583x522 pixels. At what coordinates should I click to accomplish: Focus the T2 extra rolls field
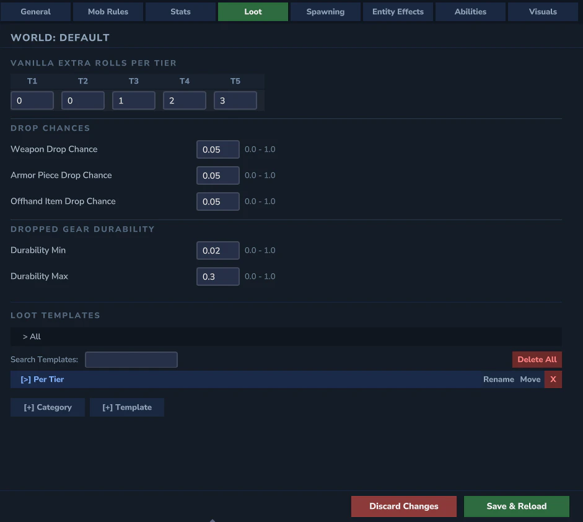pyautogui.click(x=83, y=100)
